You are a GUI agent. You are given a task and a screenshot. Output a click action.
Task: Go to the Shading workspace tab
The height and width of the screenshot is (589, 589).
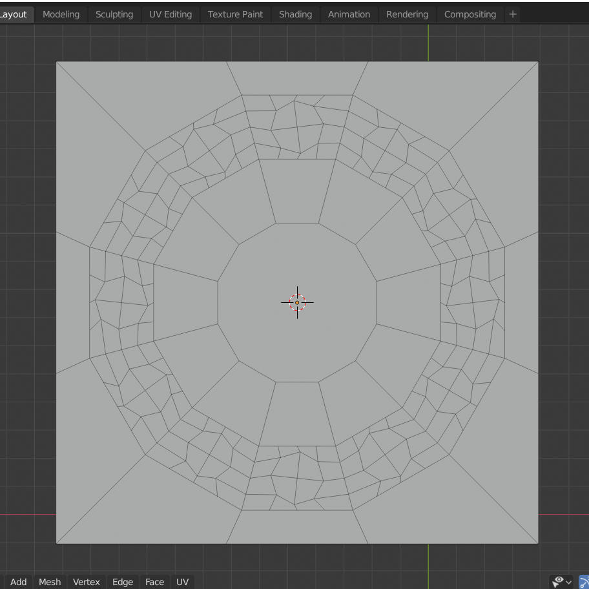(295, 14)
